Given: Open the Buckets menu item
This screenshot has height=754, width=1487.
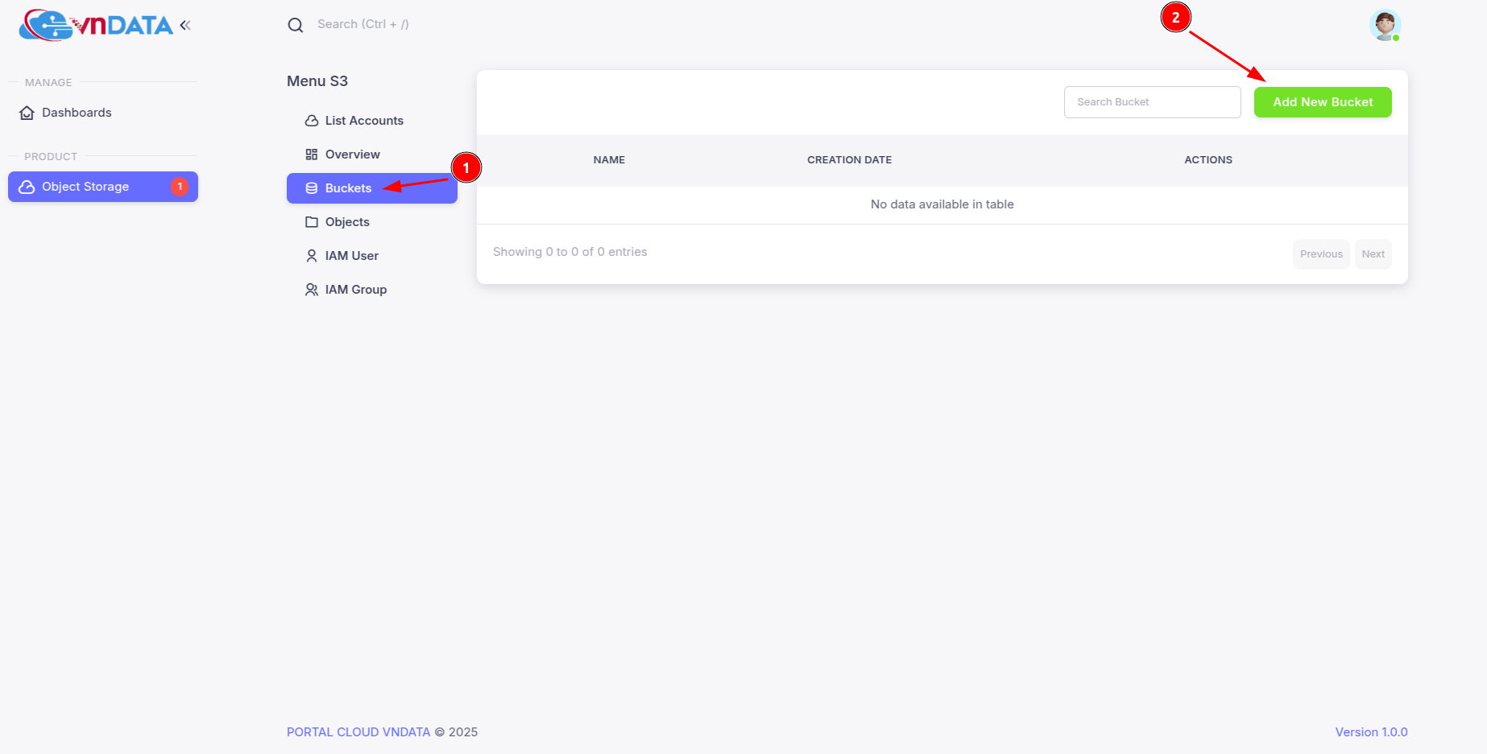Looking at the screenshot, I should (348, 188).
